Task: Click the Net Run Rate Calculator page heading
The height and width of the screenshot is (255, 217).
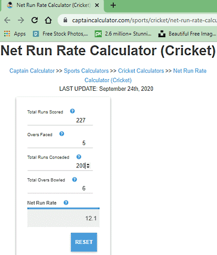Action: [x=108, y=51]
